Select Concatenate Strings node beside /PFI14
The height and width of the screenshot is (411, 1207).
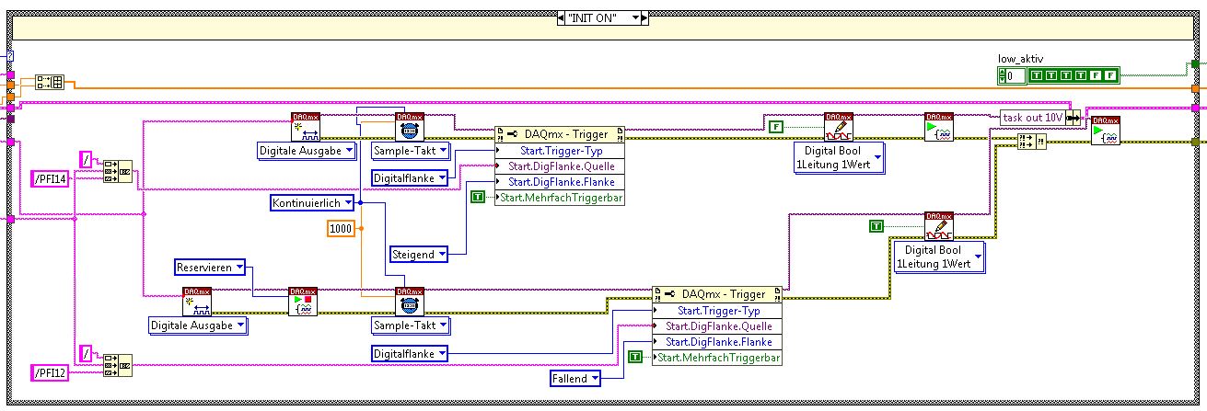coord(118,173)
